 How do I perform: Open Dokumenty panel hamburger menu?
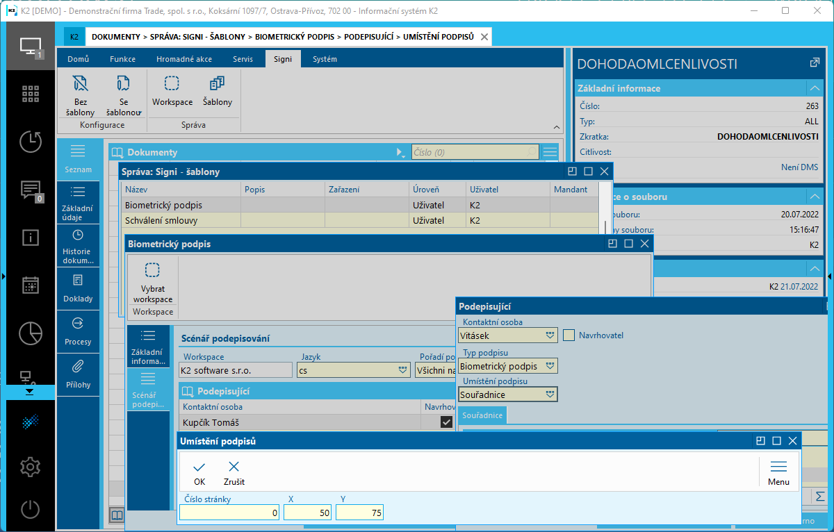point(550,152)
